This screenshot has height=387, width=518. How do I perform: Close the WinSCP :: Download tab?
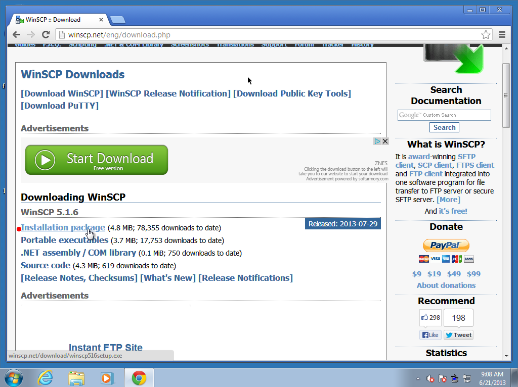[101, 20]
